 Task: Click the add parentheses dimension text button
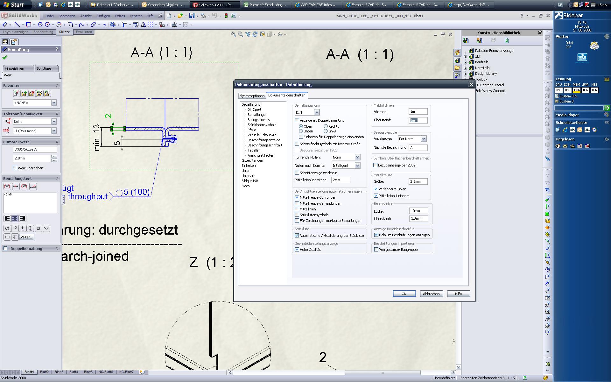pyautogui.click(x=7, y=187)
